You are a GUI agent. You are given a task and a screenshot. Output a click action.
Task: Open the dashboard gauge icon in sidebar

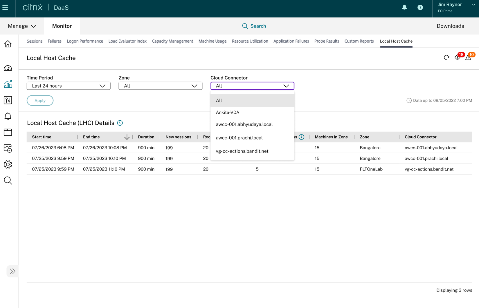(8, 68)
